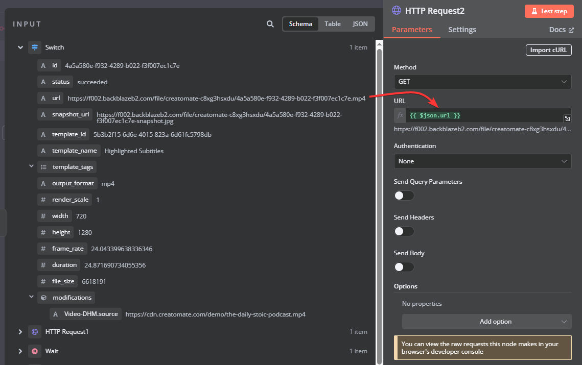
Task: Click the number icon for file_size
Action: pos(43,281)
